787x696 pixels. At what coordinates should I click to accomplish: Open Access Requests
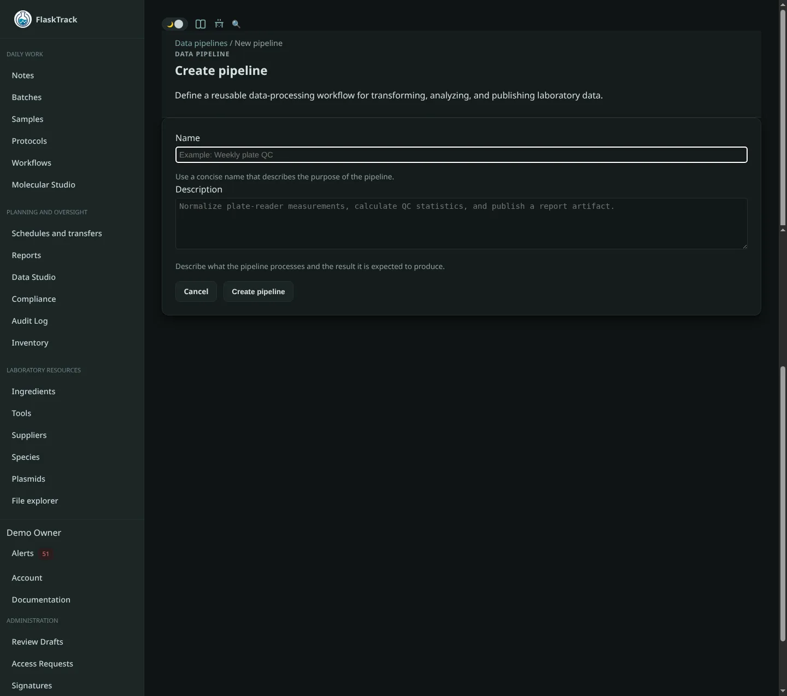tap(42, 664)
